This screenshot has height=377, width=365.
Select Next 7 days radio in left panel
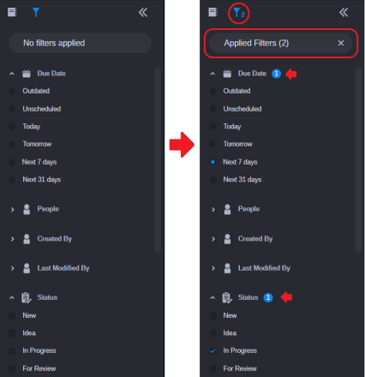(12, 162)
